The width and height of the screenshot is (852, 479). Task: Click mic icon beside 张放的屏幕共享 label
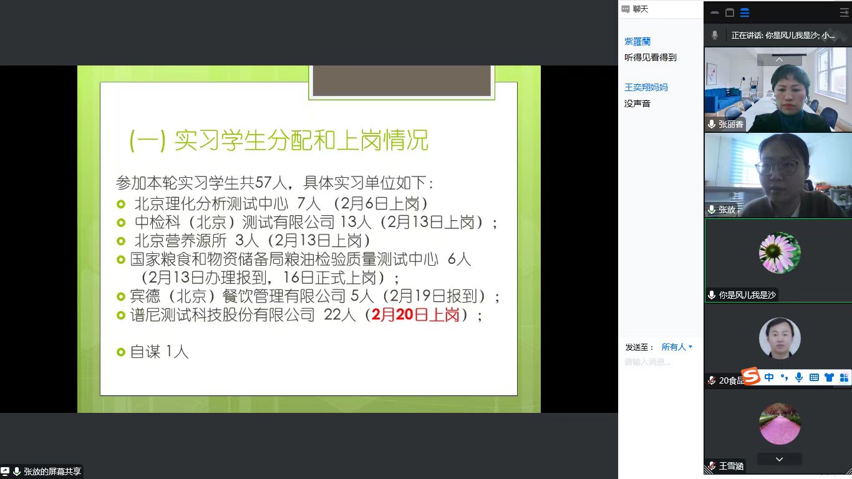coord(17,472)
